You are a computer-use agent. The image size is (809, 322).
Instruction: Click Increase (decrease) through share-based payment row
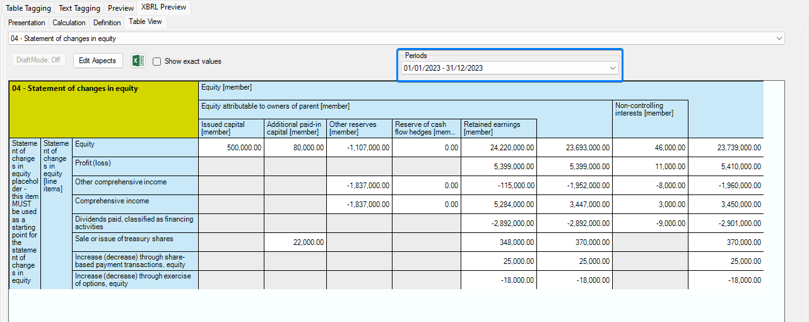135,261
